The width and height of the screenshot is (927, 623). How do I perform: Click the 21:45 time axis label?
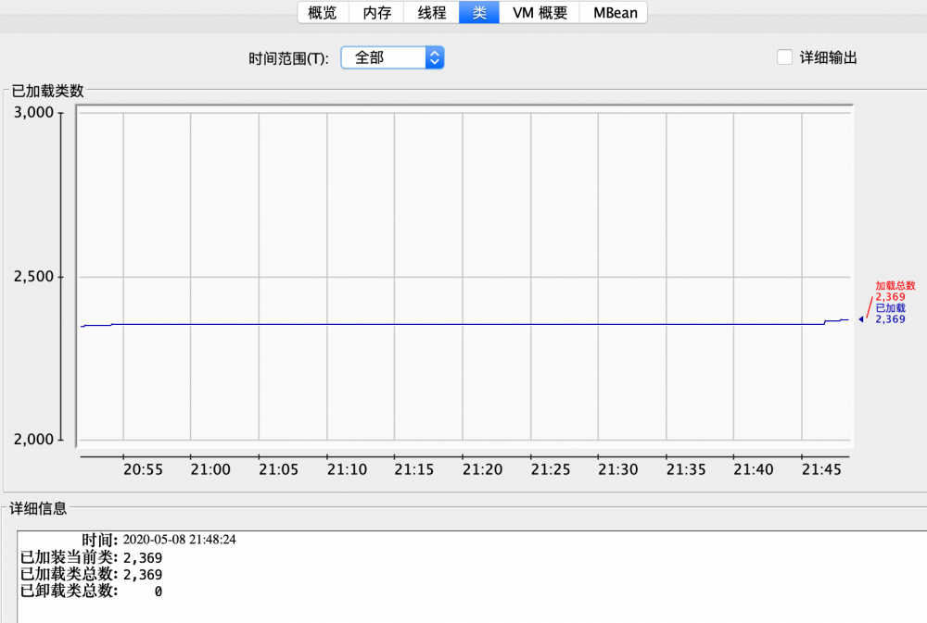click(x=821, y=469)
